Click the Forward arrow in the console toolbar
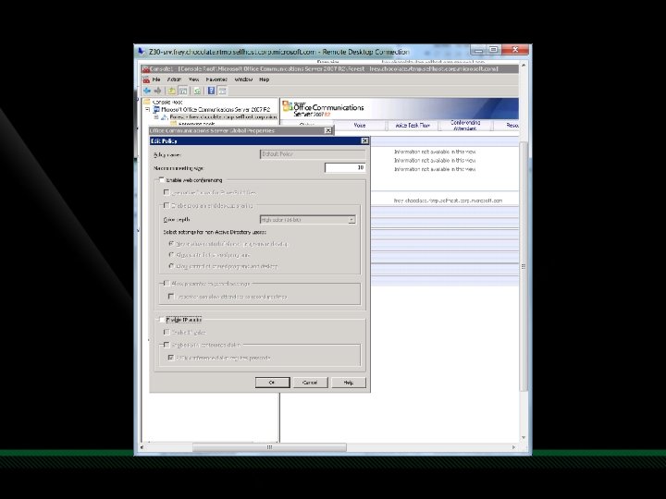 click(157, 91)
